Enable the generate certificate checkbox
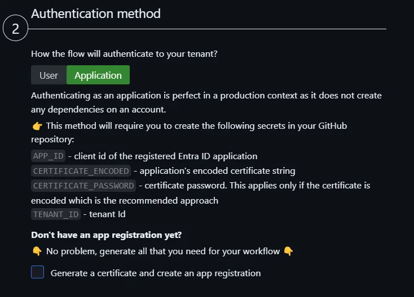This screenshot has height=297, width=414. pos(38,273)
